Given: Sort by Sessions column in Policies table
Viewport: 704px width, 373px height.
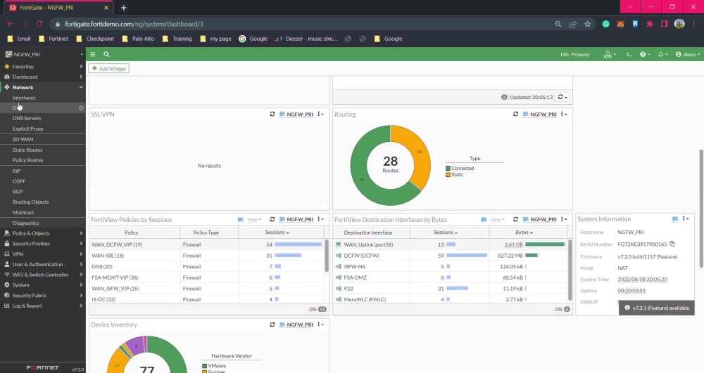Looking at the screenshot, I should tap(277, 233).
